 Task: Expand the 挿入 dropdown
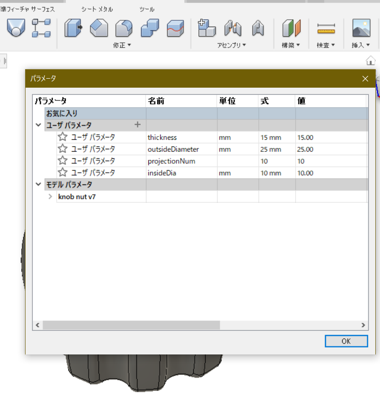(361, 45)
